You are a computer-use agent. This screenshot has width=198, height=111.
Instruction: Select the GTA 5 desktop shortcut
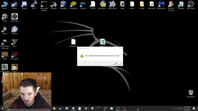(x=15, y=43)
